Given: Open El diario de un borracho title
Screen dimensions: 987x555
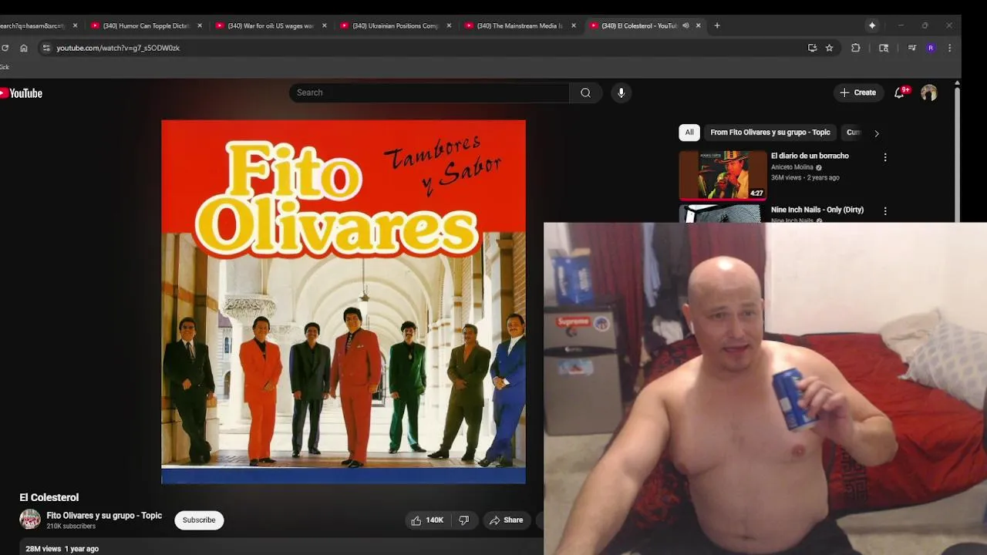Looking at the screenshot, I should click(810, 156).
